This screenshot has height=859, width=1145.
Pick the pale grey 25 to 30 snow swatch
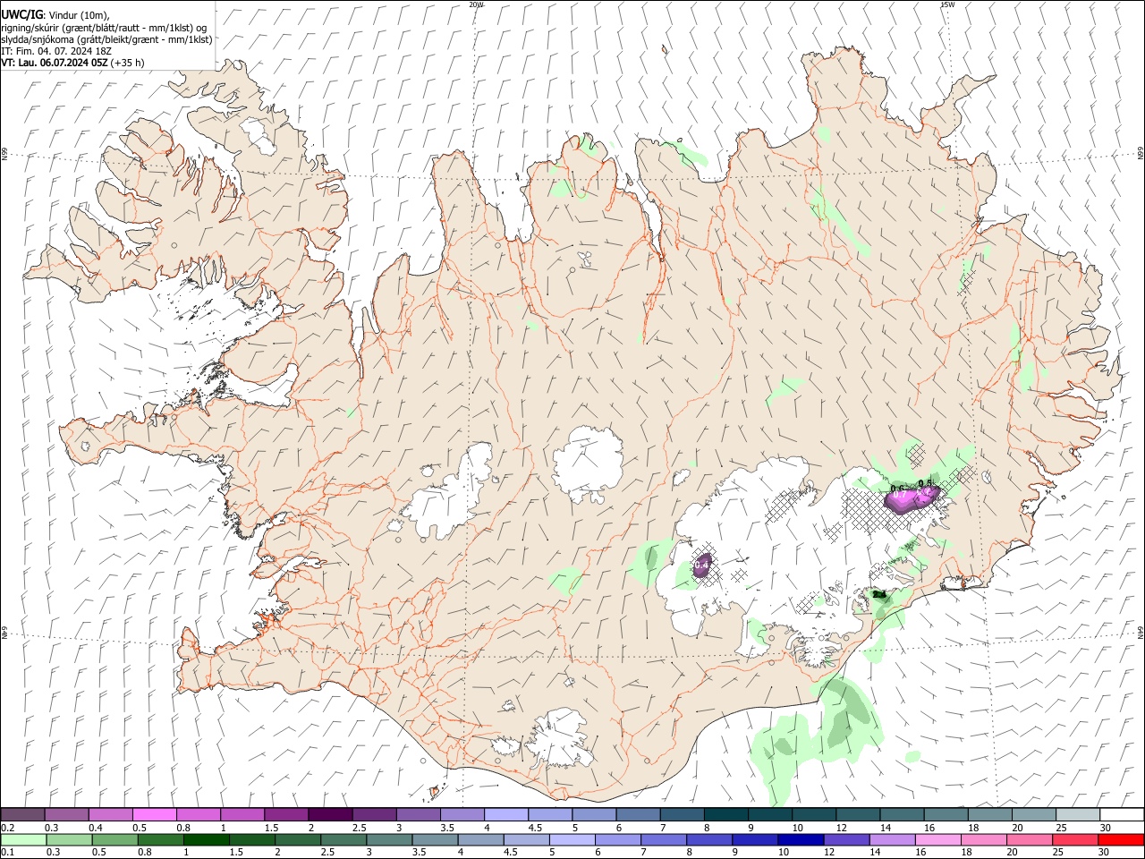pyautogui.click(x=1077, y=814)
